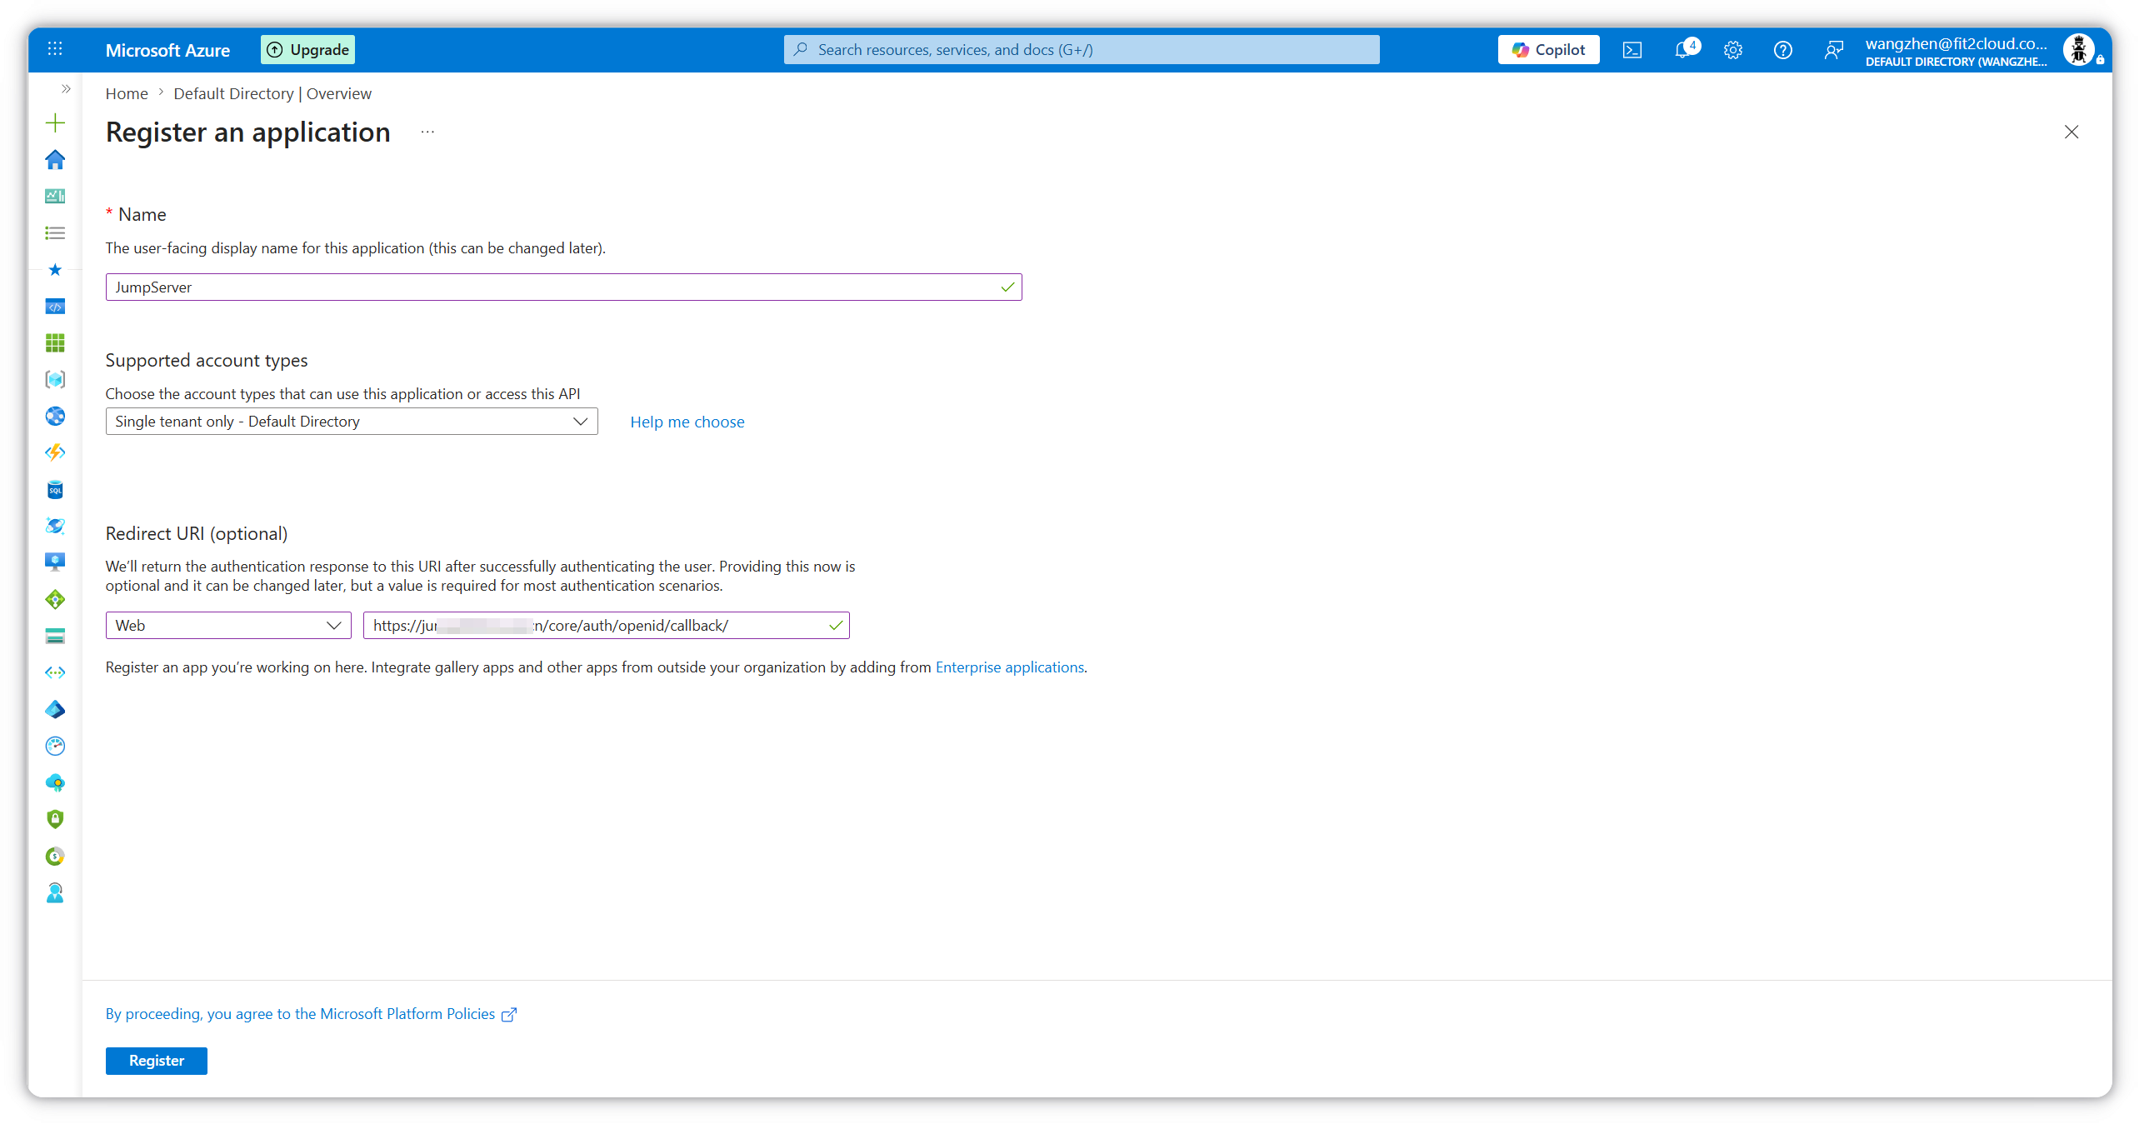This screenshot has height=1124, width=2139.
Task: Open the Enterprise applications link
Action: pos(1010,667)
